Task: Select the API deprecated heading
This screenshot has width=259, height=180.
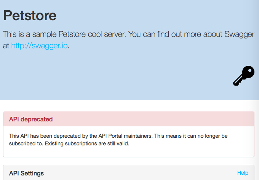Action: click(31, 119)
